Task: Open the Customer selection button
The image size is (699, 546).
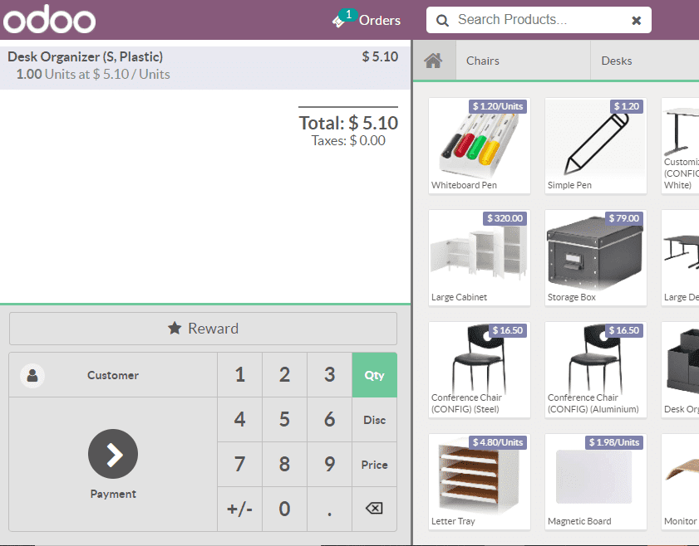Action: 113,375
